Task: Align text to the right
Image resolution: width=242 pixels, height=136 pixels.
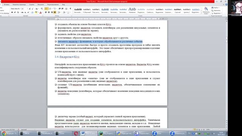Action: (52, 12)
